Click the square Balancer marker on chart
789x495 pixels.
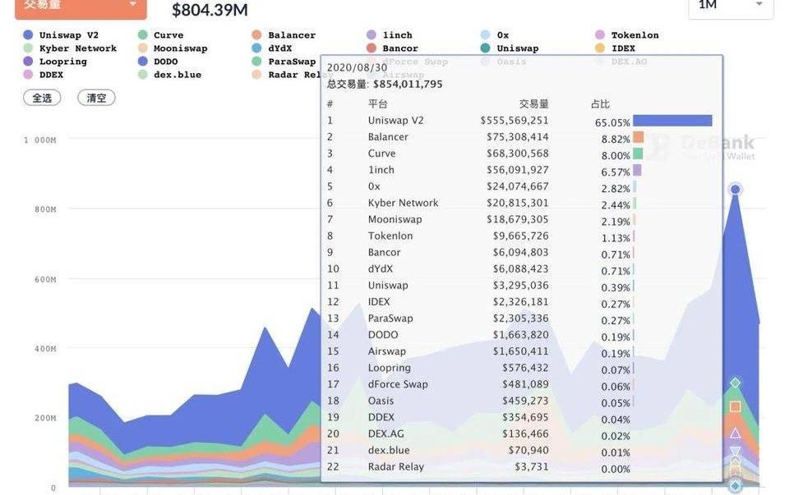click(x=735, y=406)
